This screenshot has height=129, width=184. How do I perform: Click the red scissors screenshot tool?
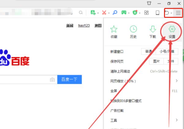pos(104,13)
